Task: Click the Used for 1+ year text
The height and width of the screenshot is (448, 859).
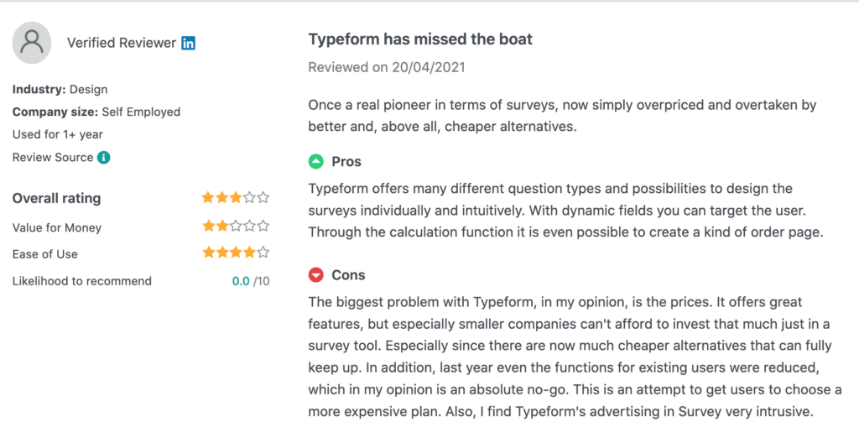Action: pos(58,135)
